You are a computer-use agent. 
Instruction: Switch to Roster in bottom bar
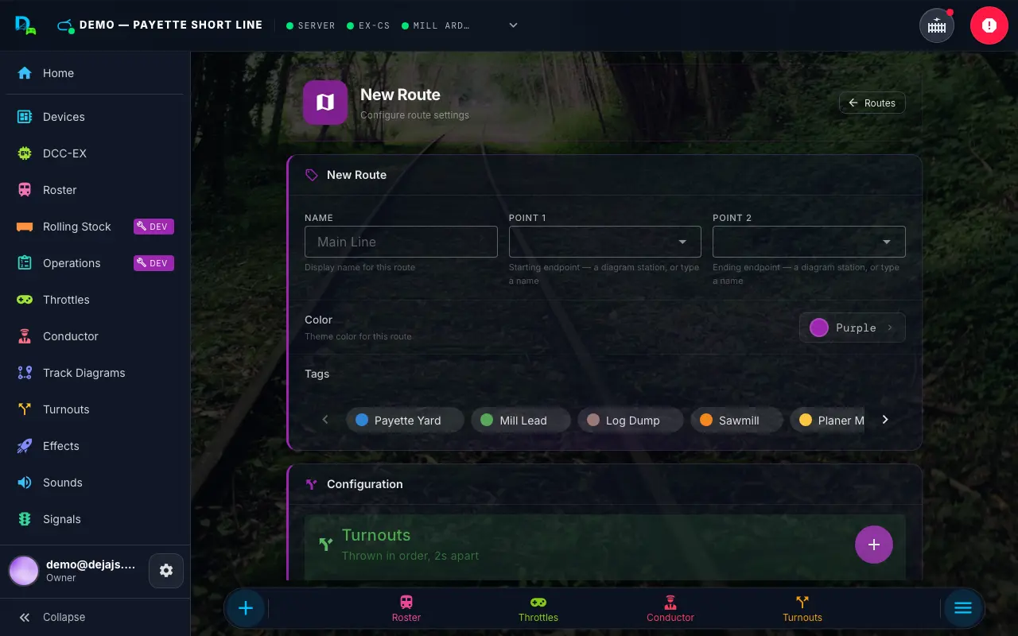(x=406, y=608)
